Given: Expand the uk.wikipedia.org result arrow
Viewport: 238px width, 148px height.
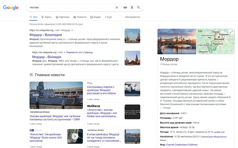Looking at the screenshot, I should point(64,53).
